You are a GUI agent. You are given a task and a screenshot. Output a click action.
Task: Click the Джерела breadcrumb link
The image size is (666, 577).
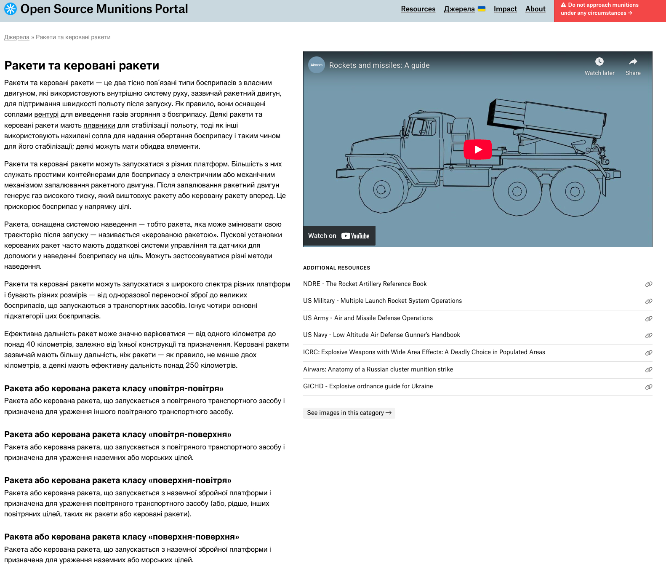pyautogui.click(x=17, y=37)
